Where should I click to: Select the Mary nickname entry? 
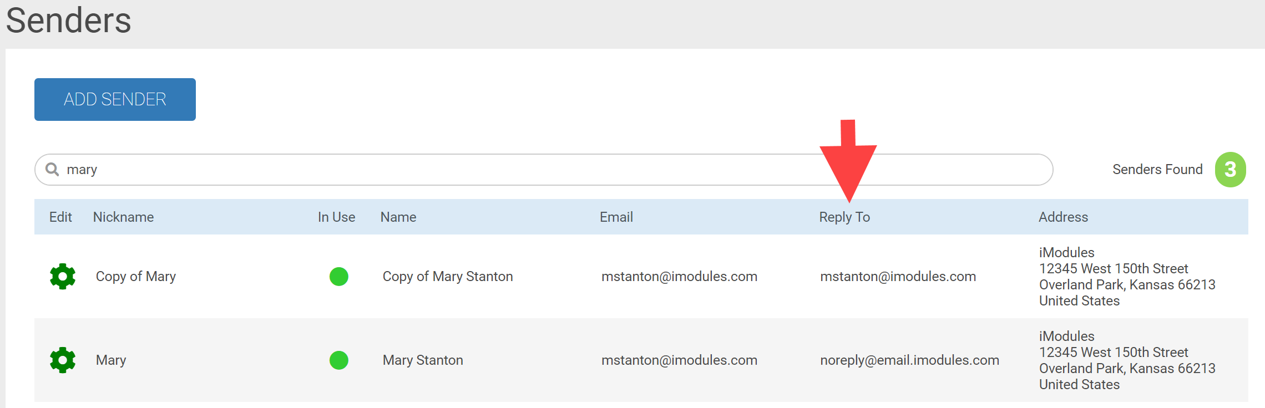click(x=111, y=360)
